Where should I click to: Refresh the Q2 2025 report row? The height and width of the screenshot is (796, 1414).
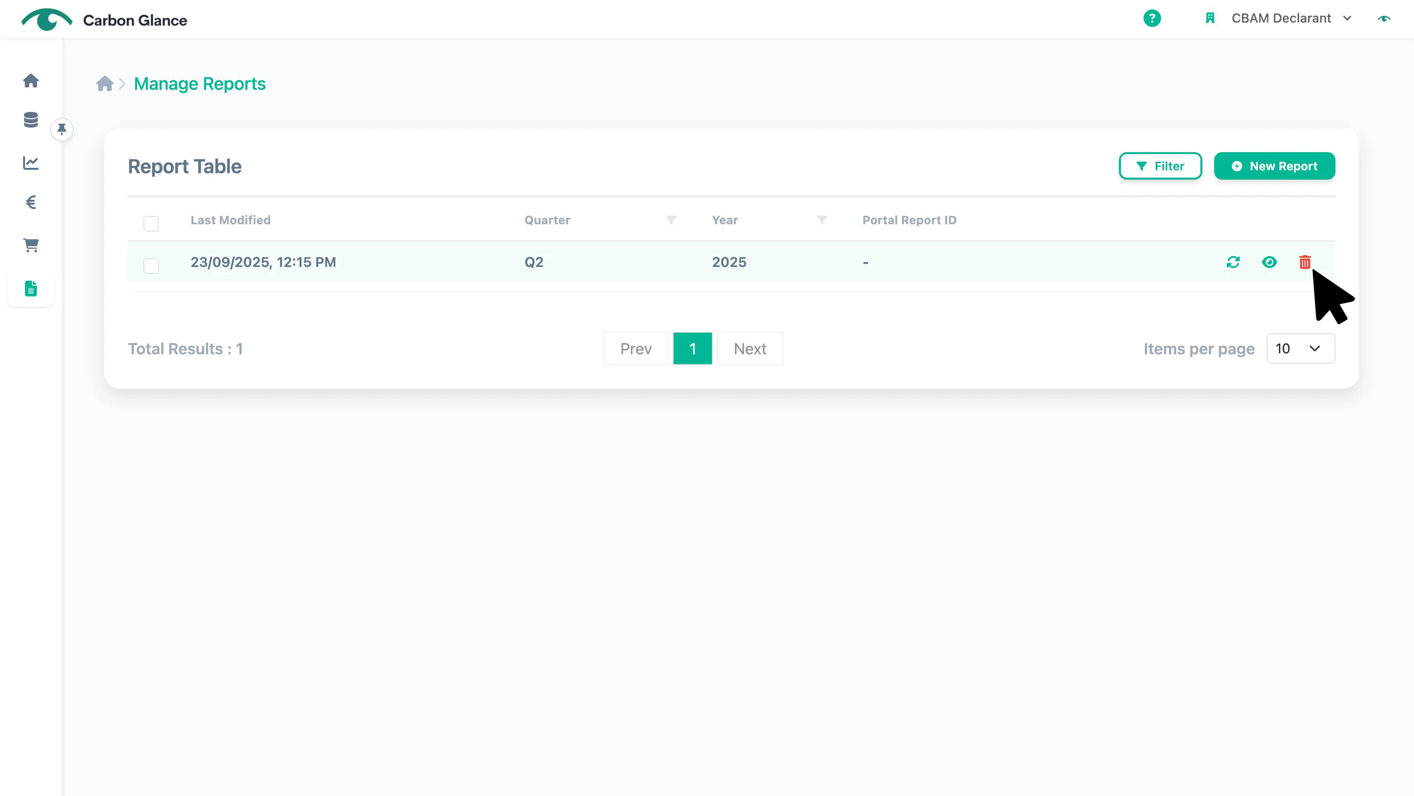[1233, 262]
